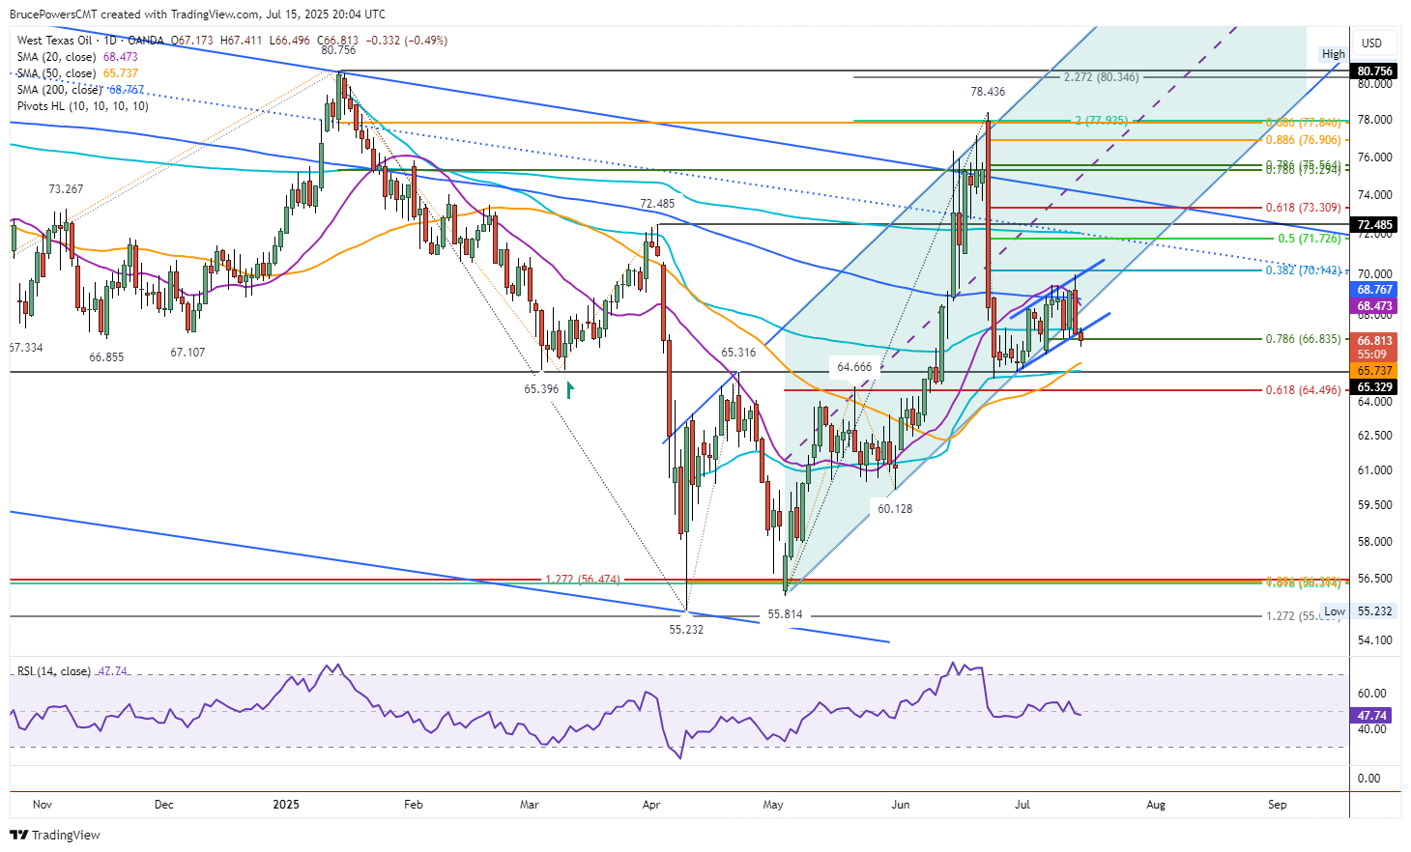The width and height of the screenshot is (1411, 852).
Task: Click the 65.396 pivot low label
Action: click(541, 389)
